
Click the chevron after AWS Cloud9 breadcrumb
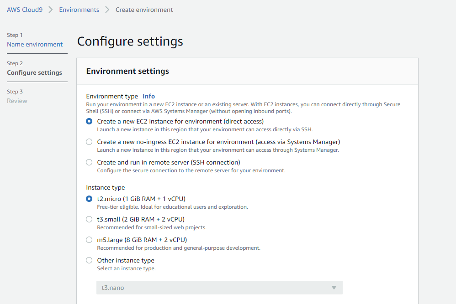[x=51, y=10]
